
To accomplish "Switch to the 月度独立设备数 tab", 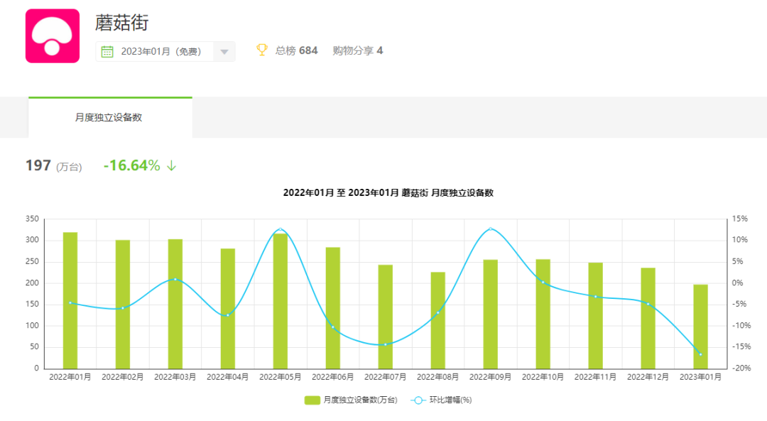I will (x=109, y=118).
